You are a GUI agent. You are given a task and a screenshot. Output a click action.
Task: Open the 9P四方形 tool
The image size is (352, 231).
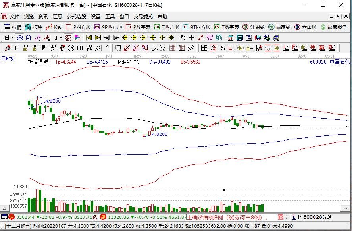(108, 27)
